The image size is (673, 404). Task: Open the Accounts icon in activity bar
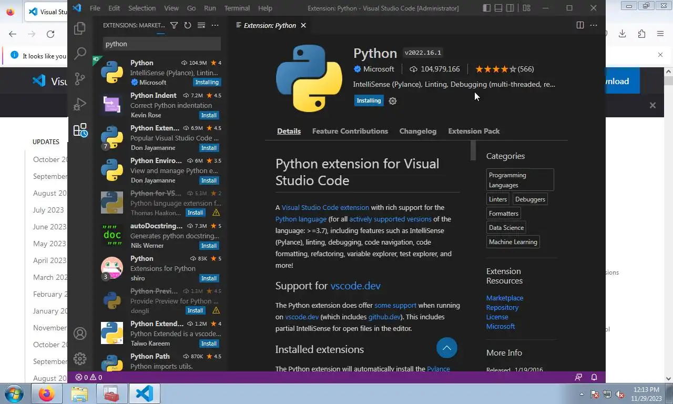[x=80, y=334]
